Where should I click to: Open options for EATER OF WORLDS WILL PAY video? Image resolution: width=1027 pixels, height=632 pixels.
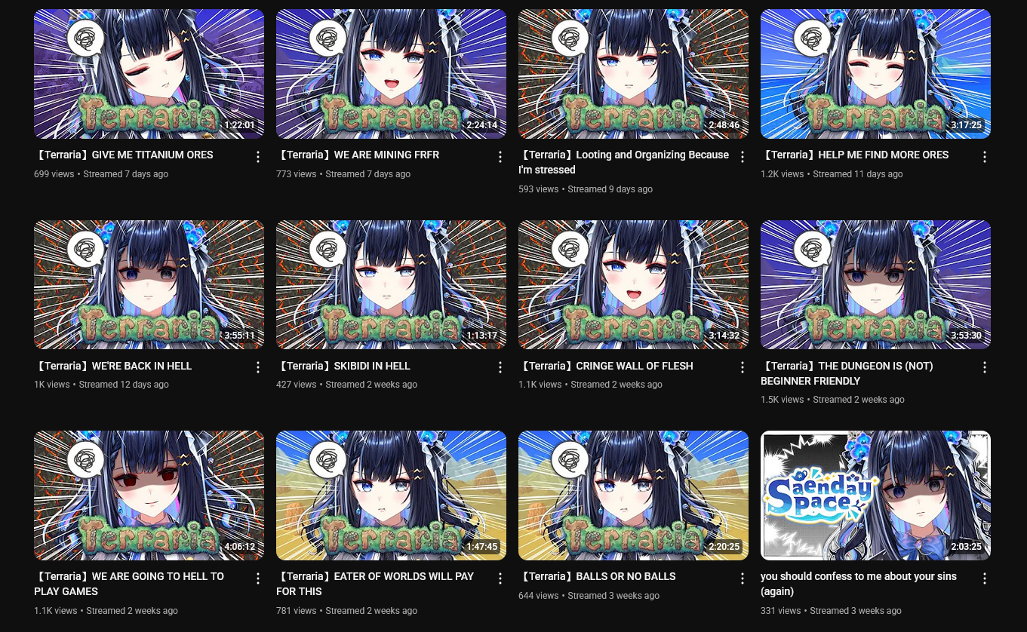pos(500,578)
